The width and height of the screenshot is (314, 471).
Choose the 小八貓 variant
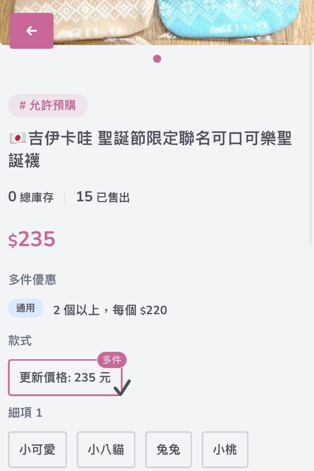point(106,450)
